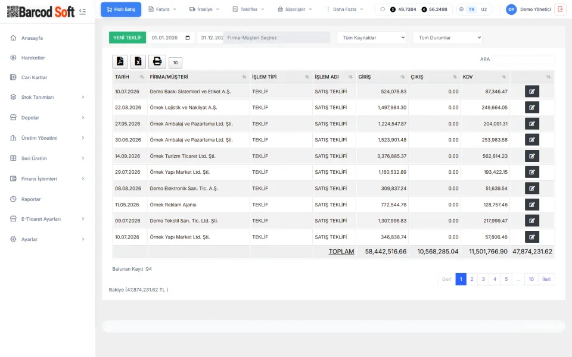Edit the Demo Elektronik San. Tic. quote
This screenshot has height=357, width=572.
pyautogui.click(x=532, y=189)
